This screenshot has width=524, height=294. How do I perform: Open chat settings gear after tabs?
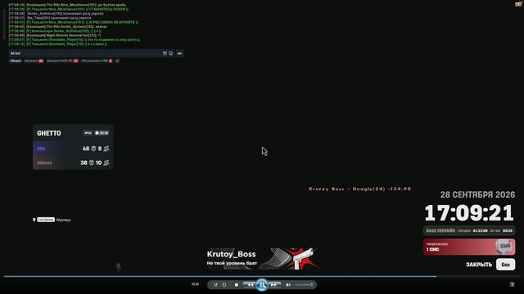tap(117, 61)
